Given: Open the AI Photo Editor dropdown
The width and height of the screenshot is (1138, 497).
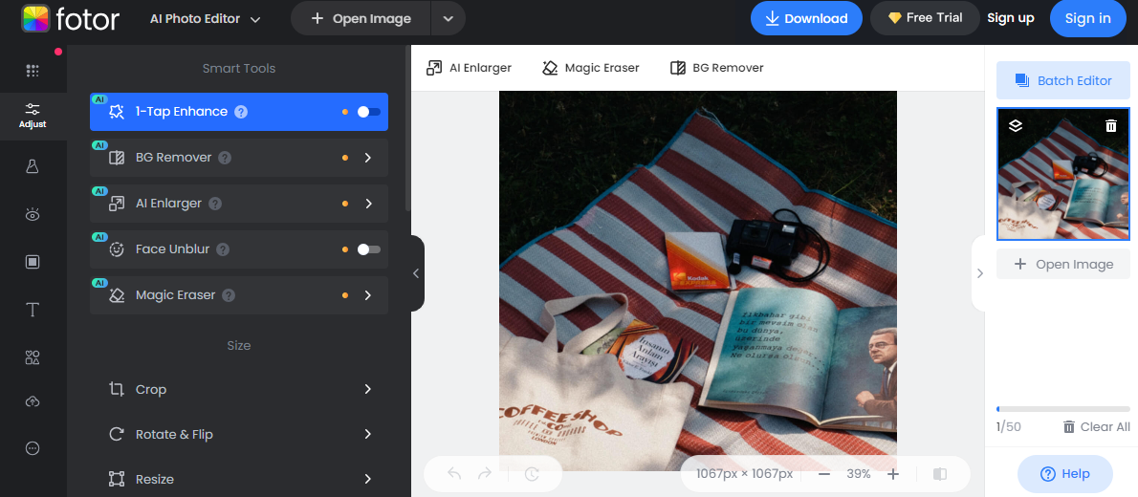Looking at the screenshot, I should pyautogui.click(x=205, y=19).
